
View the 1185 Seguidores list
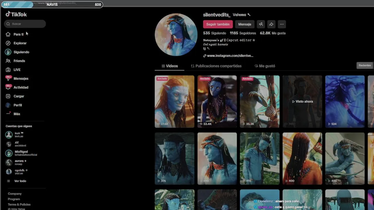point(243,33)
